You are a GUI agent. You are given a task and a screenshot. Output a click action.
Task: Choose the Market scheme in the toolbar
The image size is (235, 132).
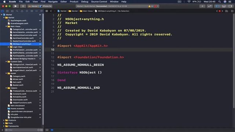pyautogui.click(x=33, y=6)
